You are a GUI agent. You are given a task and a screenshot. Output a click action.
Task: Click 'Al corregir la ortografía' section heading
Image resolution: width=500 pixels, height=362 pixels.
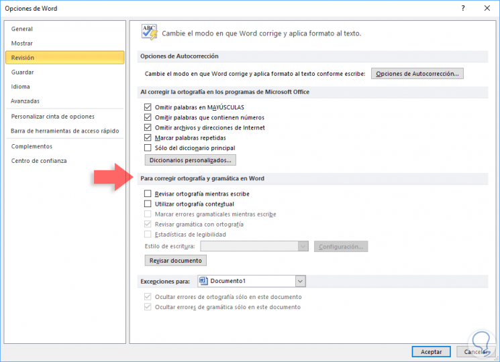(x=225, y=92)
